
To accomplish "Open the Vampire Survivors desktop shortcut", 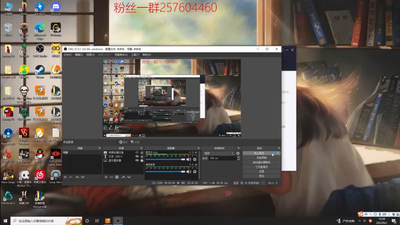I will tap(24, 136).
